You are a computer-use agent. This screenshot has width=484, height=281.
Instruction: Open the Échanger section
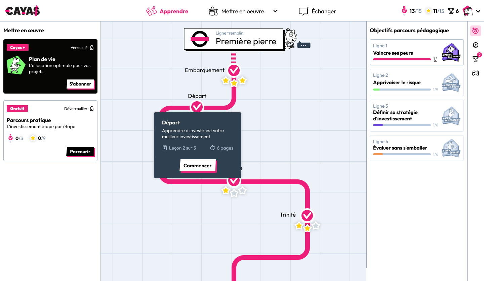317,11
